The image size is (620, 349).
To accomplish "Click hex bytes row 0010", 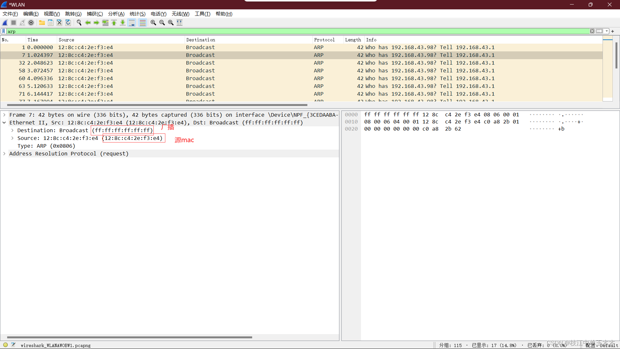I will (x=441, y=122).
